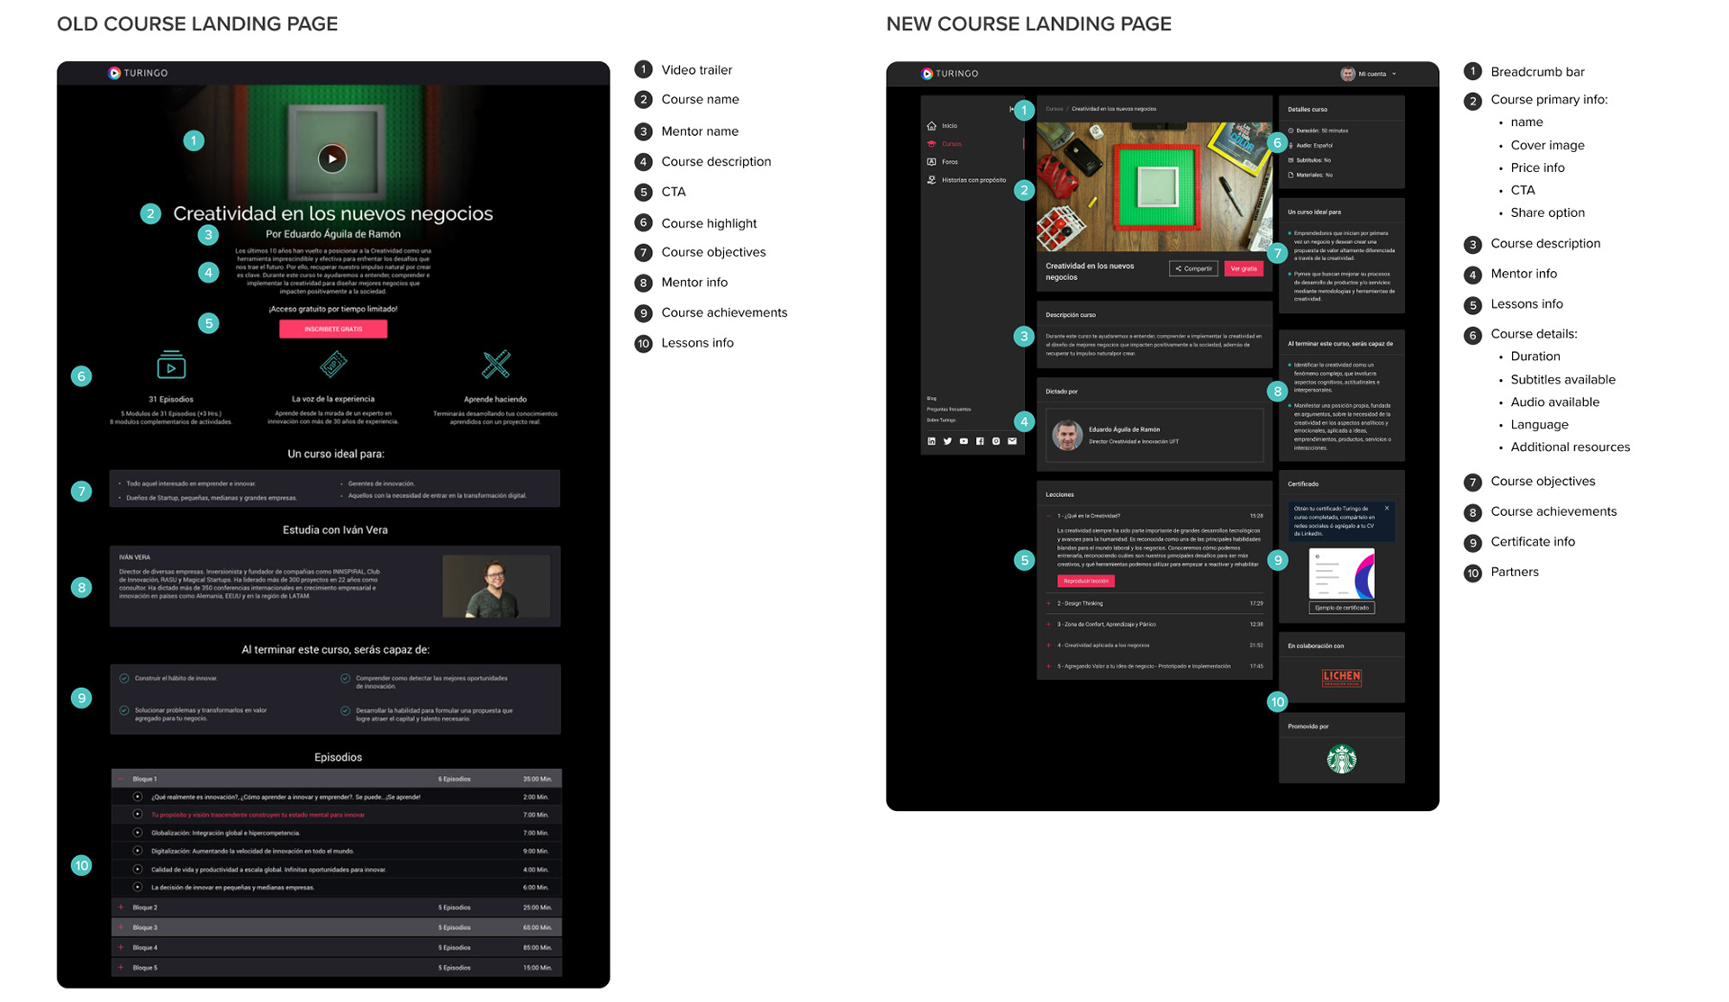Click the course cover image
The height and width of the screenshot is (1002, 1729).
pos(1154,187)
